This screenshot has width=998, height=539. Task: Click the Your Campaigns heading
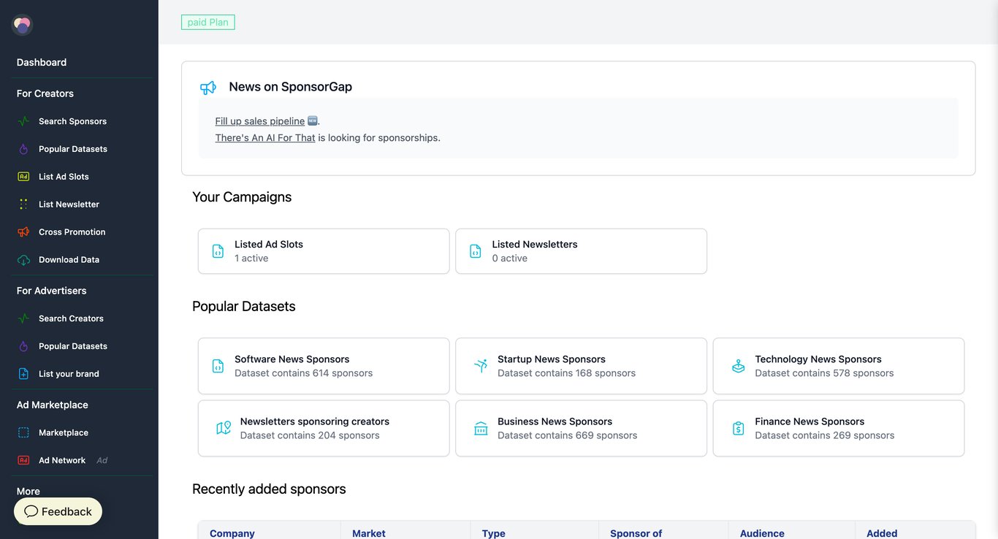[x=242, y=197]
